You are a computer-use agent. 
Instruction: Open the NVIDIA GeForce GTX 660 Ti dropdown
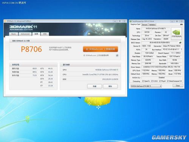pyautogui.click(x=146, y=86)
